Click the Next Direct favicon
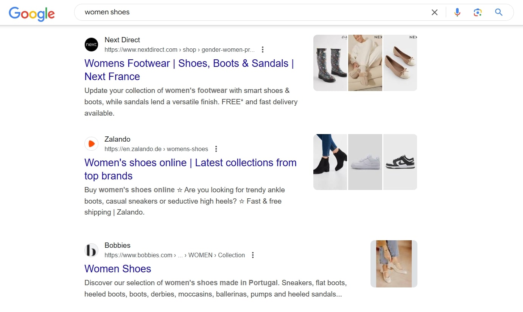 91,45
